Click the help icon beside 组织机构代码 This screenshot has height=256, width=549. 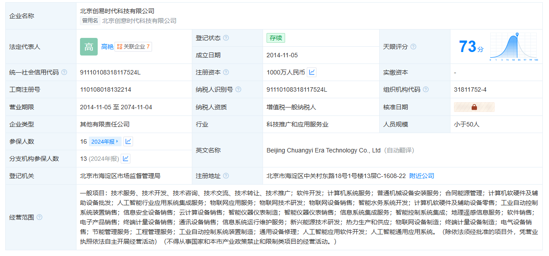click(426, 89)
